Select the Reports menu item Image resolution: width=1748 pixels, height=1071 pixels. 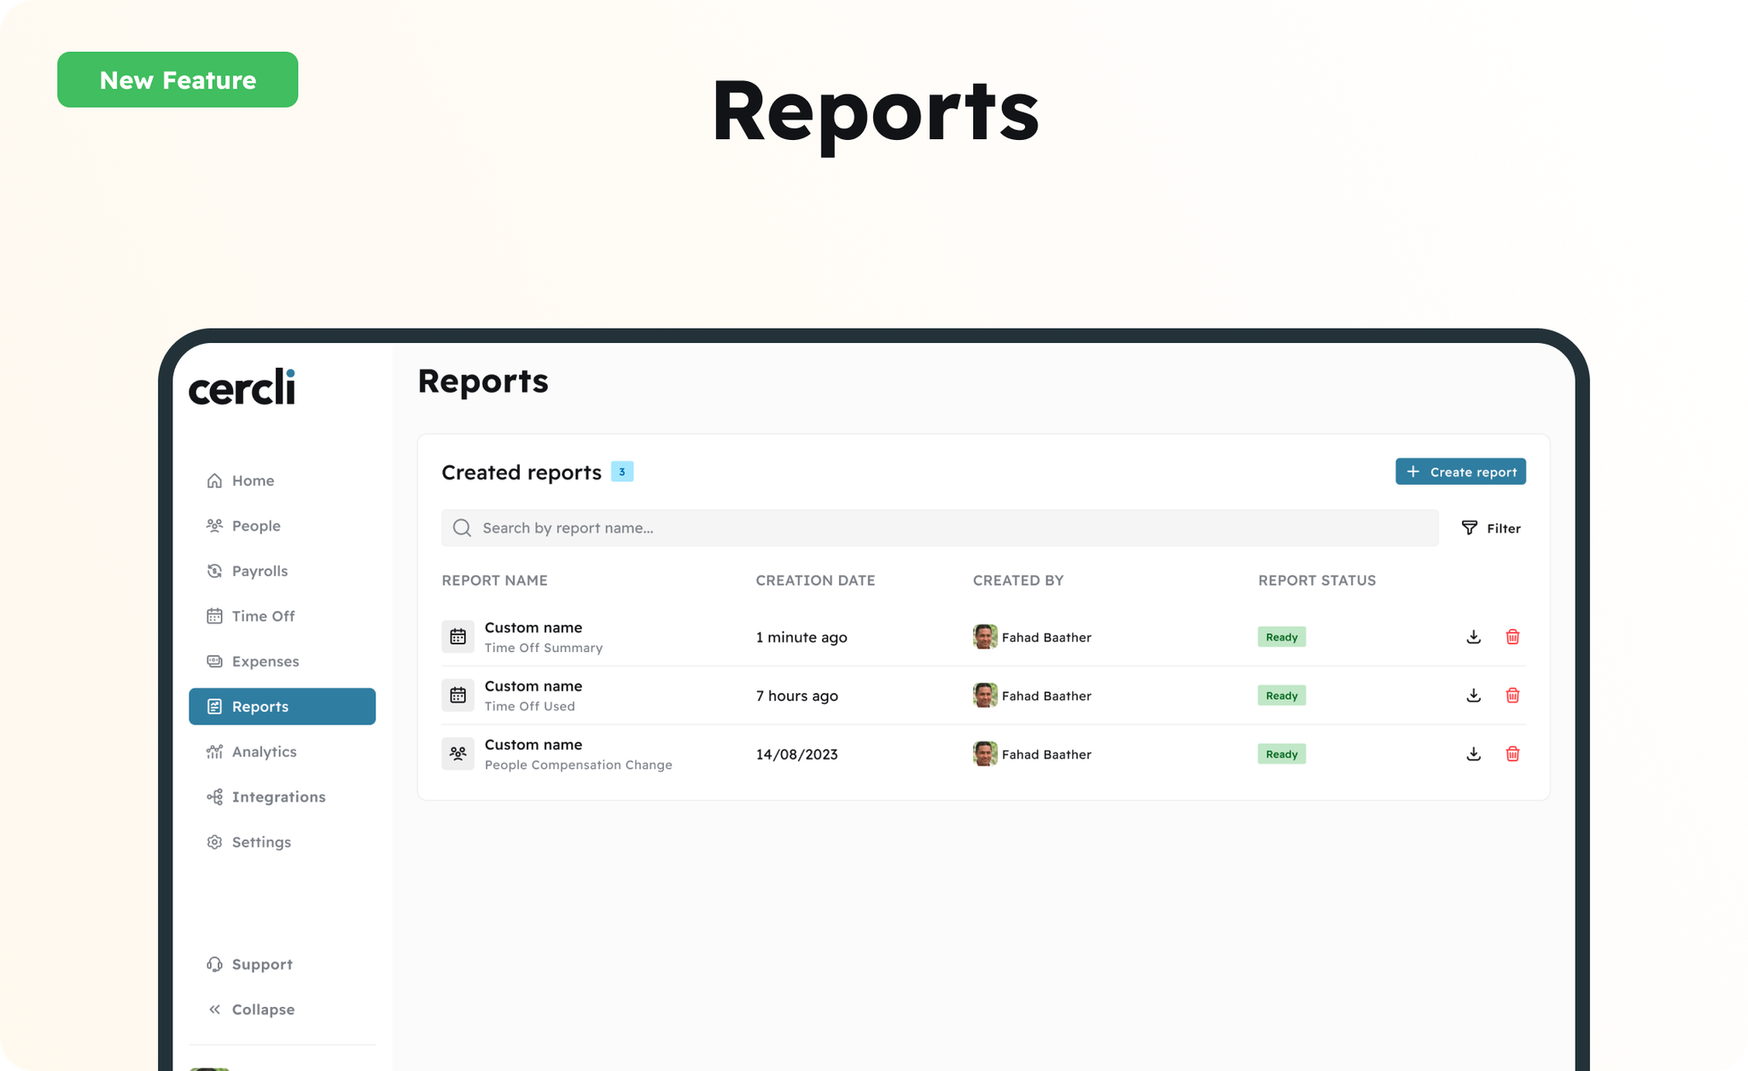[282, 707]
